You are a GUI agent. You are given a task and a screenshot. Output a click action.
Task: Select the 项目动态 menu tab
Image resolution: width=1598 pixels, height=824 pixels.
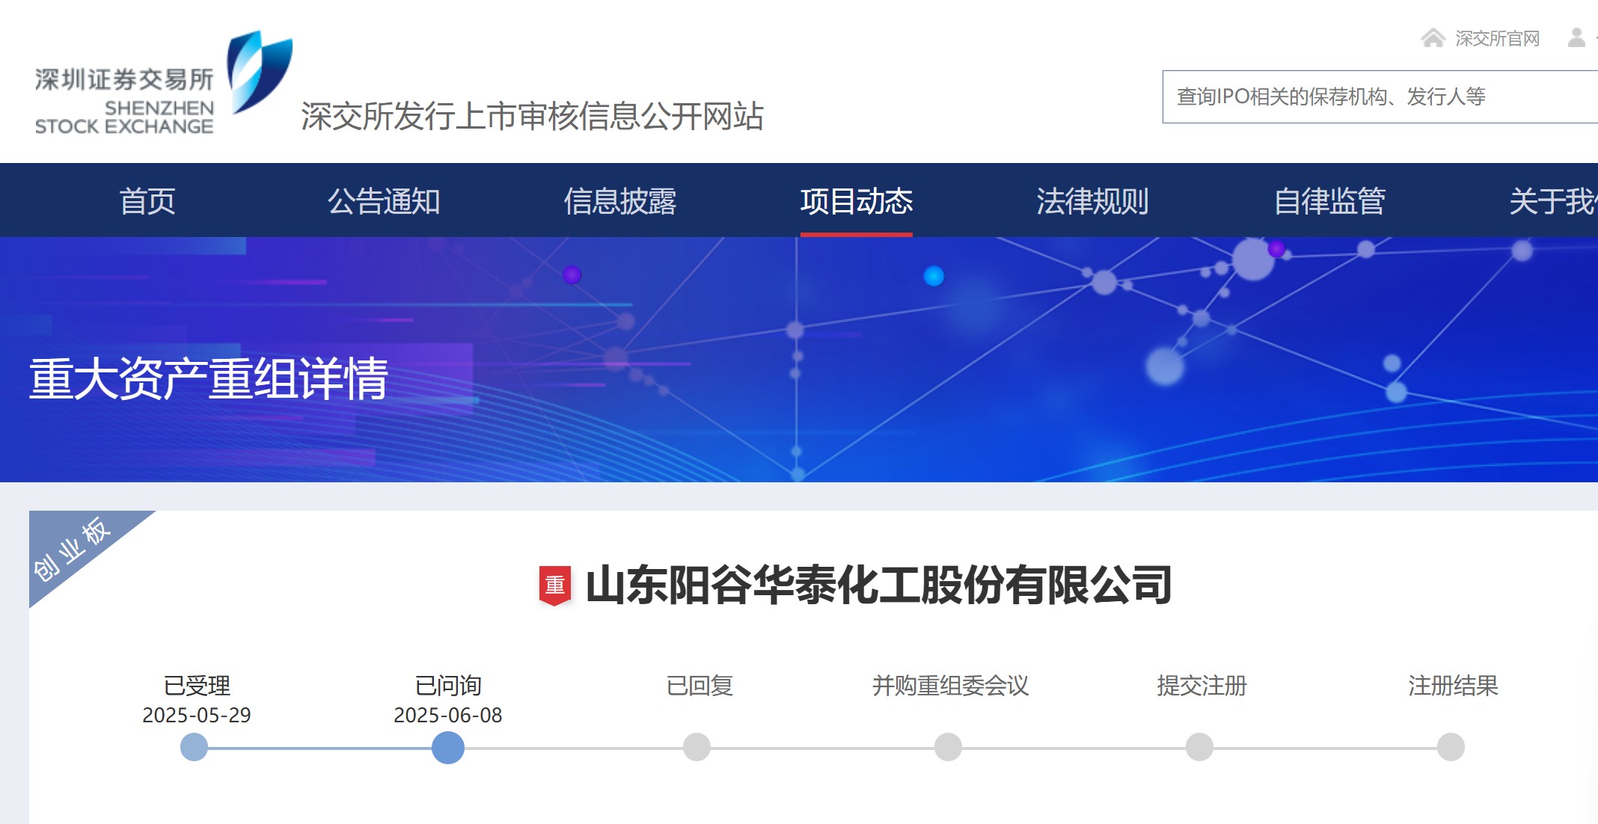click(x=857, y=201)
